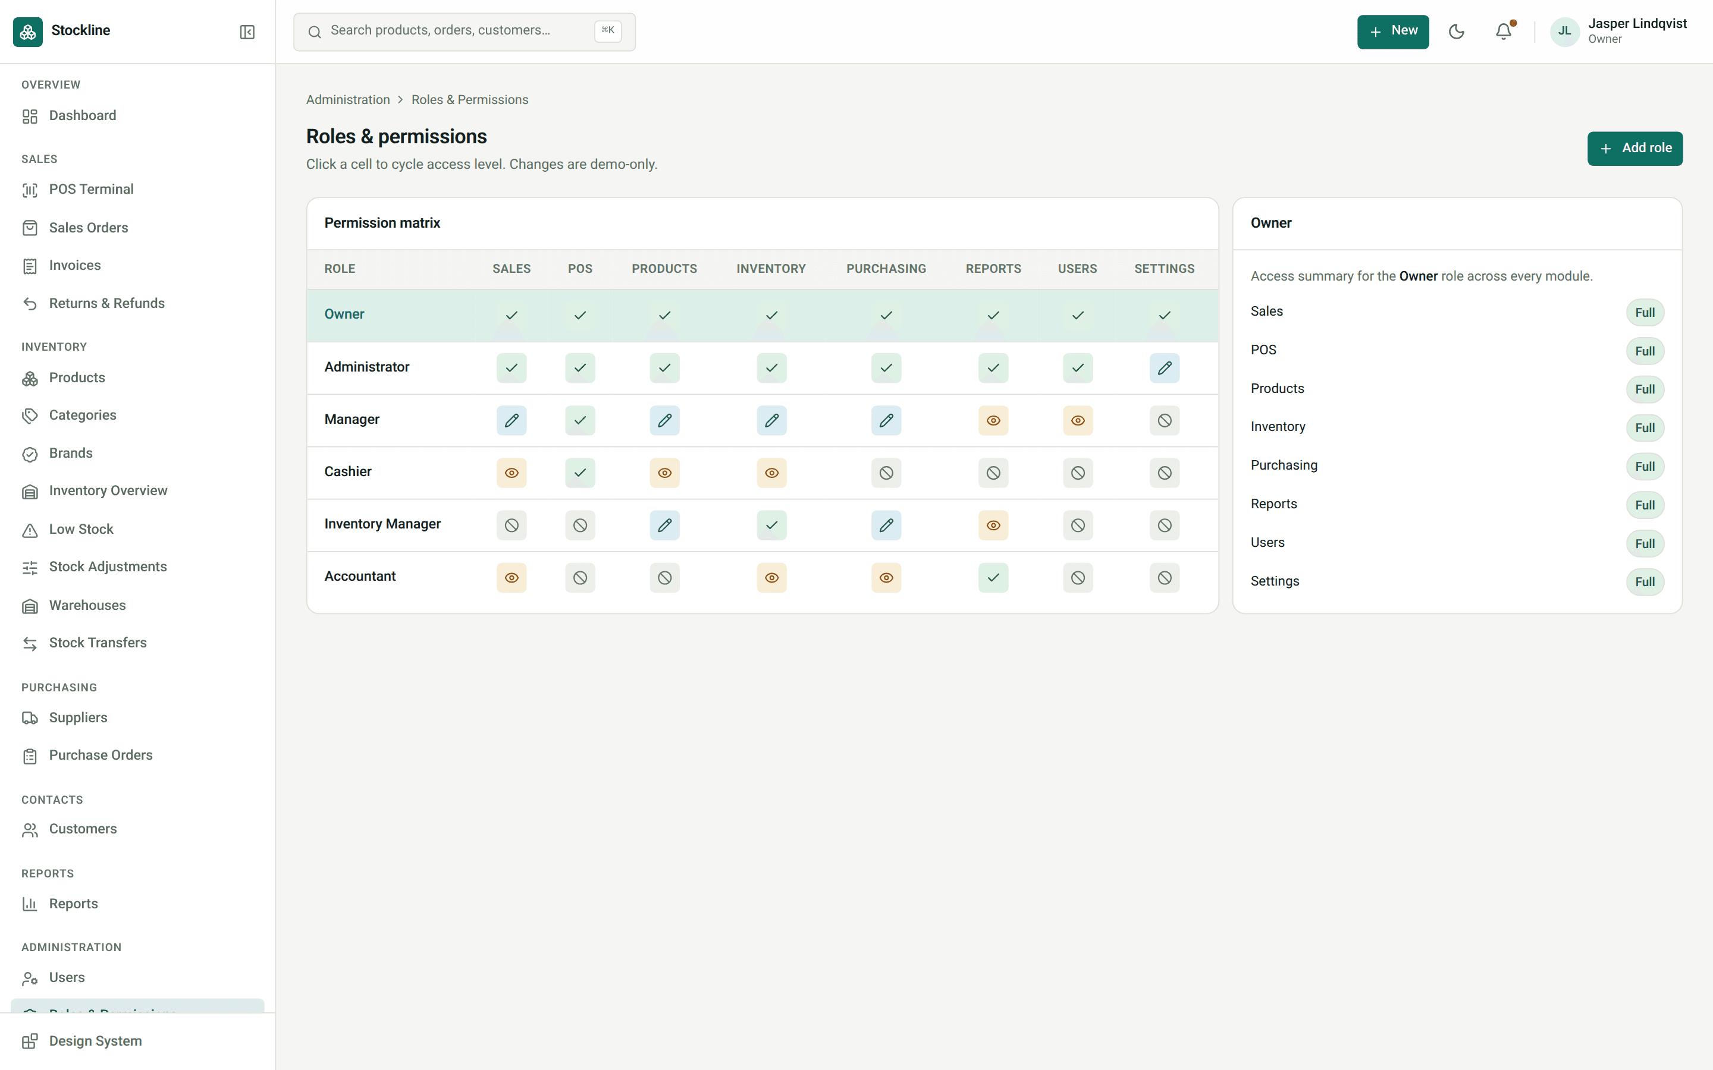
Task: Open Categories sidebar item
Action: click(137, 416)
